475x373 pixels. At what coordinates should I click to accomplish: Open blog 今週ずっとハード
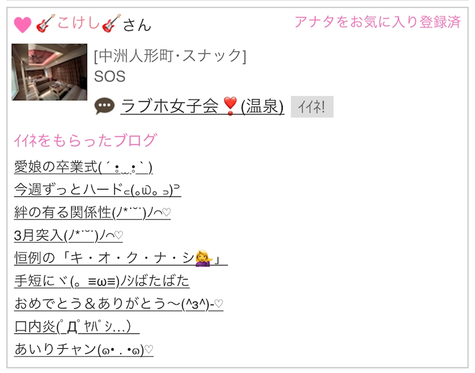pyautogui.click(x=97, y=190)
